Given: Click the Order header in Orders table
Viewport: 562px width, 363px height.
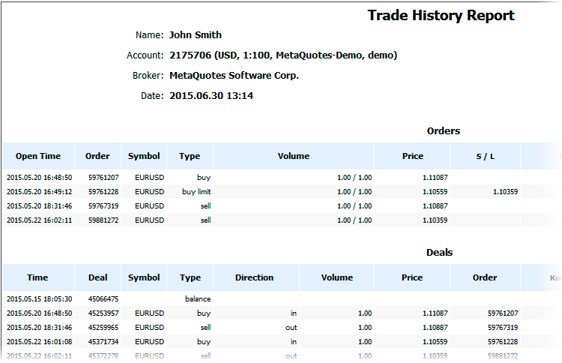Looking at the screenshot, I should 97,156.
